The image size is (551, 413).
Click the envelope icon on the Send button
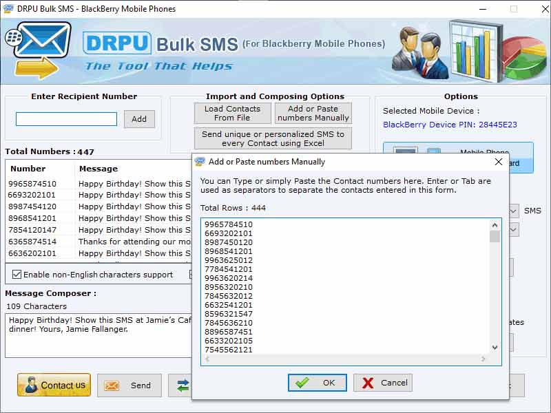(x=110, y=385)
